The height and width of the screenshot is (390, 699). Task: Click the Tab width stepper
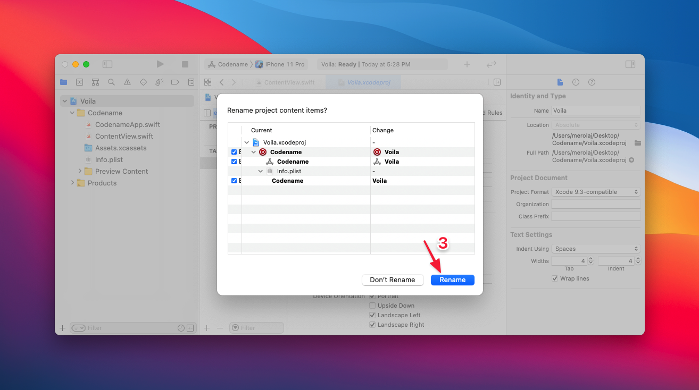(x=591, y=261)
